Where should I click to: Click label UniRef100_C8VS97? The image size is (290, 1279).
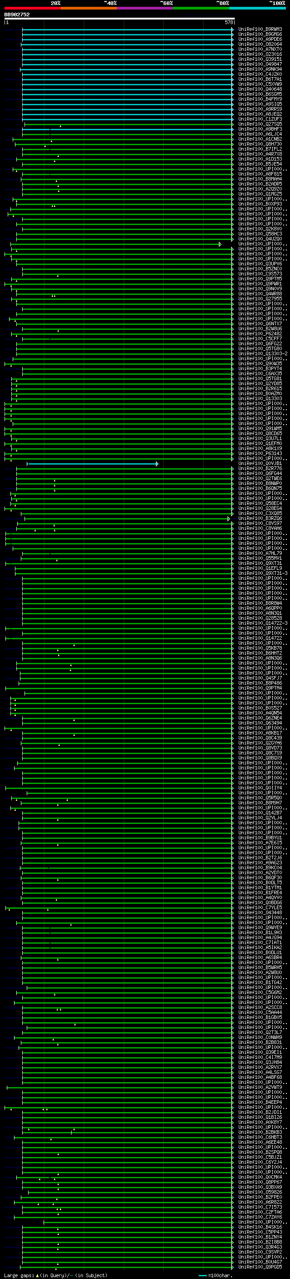[x=260, y=523]
